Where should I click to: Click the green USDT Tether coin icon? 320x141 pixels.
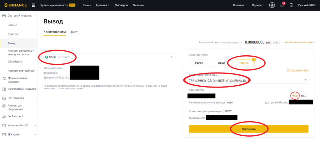point(47,57)
